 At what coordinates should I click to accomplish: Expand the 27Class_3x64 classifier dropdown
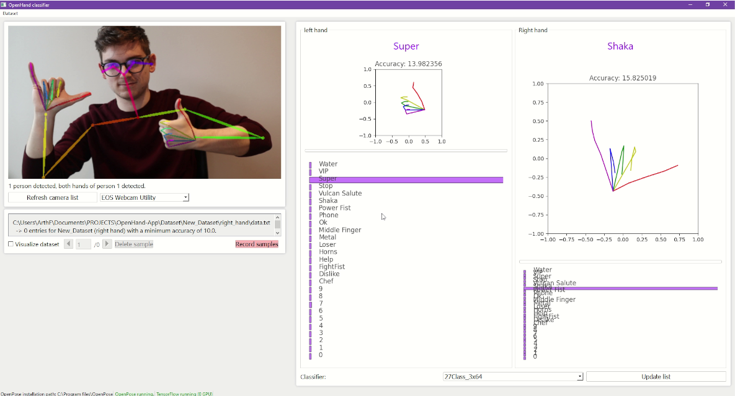click(x=512, y=376)
